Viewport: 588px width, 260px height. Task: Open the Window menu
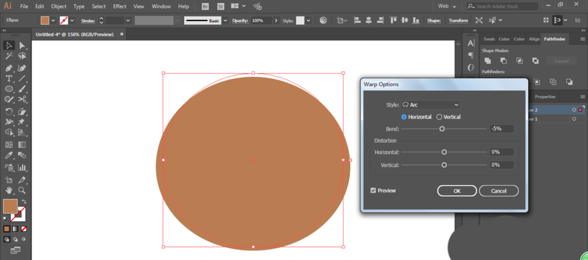(x=161, y=6)
